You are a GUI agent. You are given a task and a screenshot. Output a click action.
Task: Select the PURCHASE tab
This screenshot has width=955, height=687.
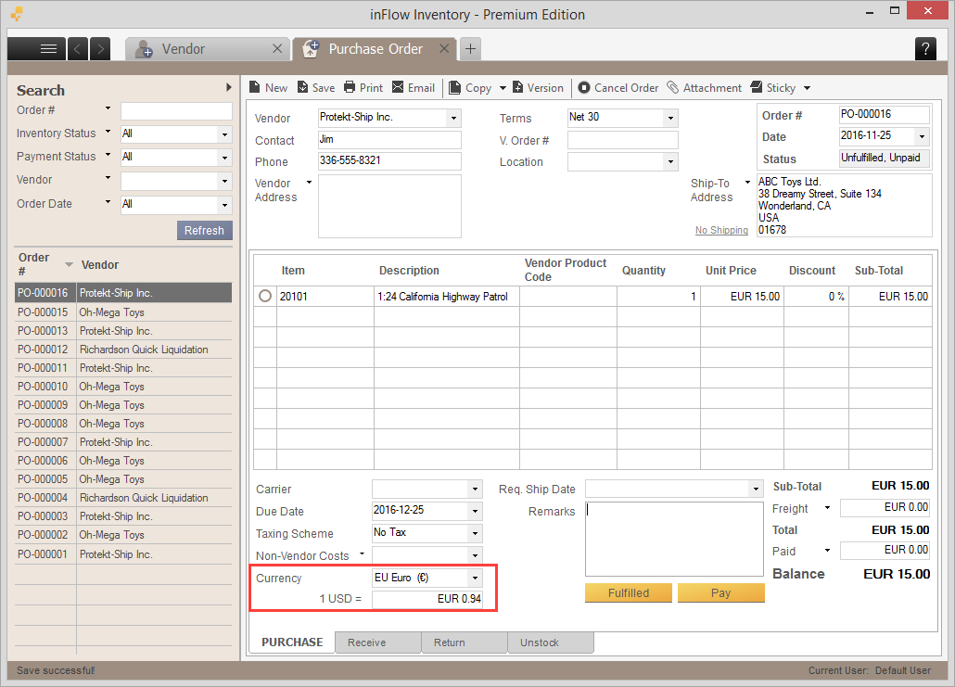click(x=292, y=642)
